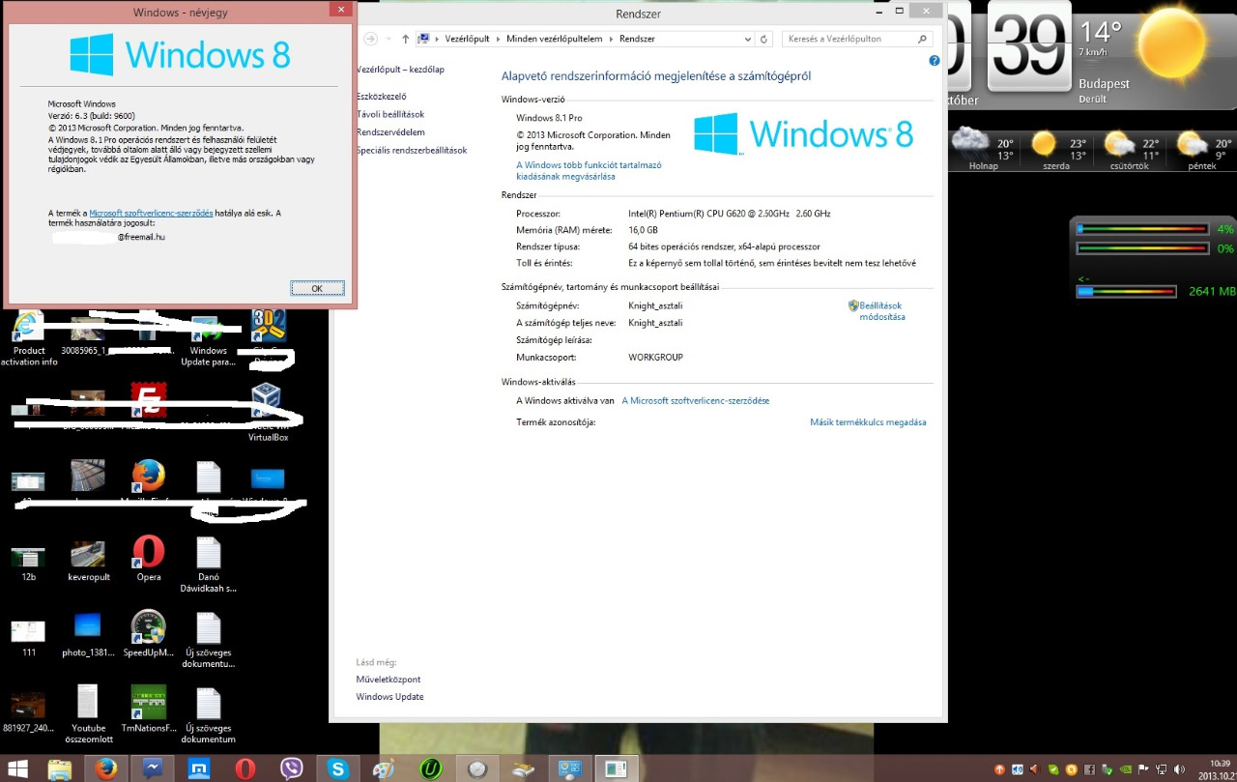This screenshot has height=782, width=1237.
Task: Open Vezérlőpult – kezdőlap link
Action: tap(400, 70)
